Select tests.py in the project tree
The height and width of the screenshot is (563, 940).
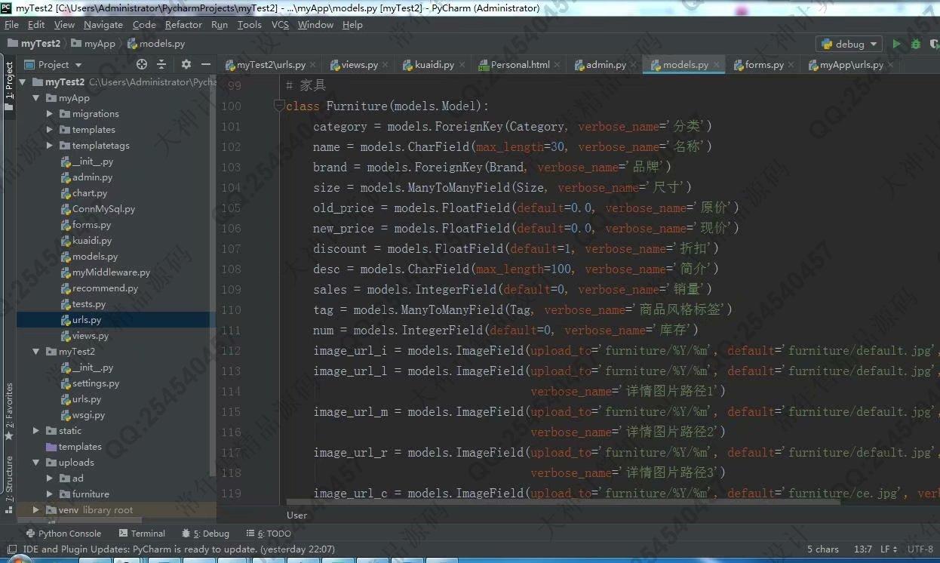[89, 304]
